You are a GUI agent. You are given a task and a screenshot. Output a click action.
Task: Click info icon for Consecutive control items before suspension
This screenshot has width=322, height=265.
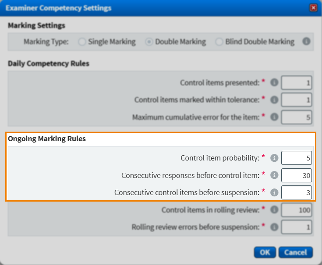(x=275, y=192)
